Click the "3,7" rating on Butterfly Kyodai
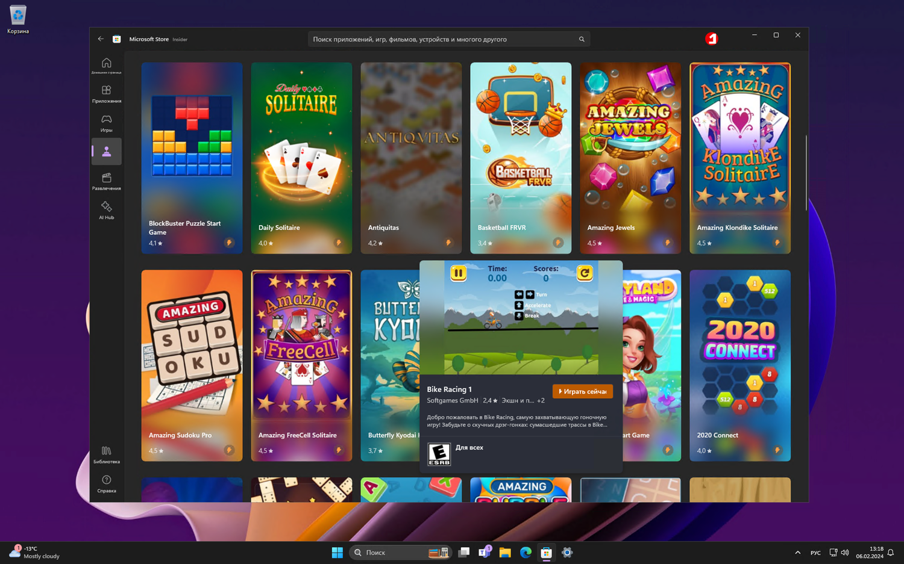Viewport: 904px width, 564px height. pyautogui.click(x=375, y=451)
